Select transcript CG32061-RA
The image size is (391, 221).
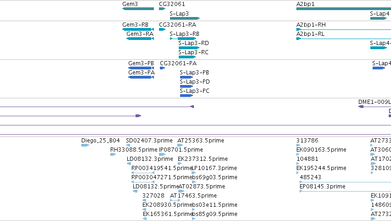[177, 25]
